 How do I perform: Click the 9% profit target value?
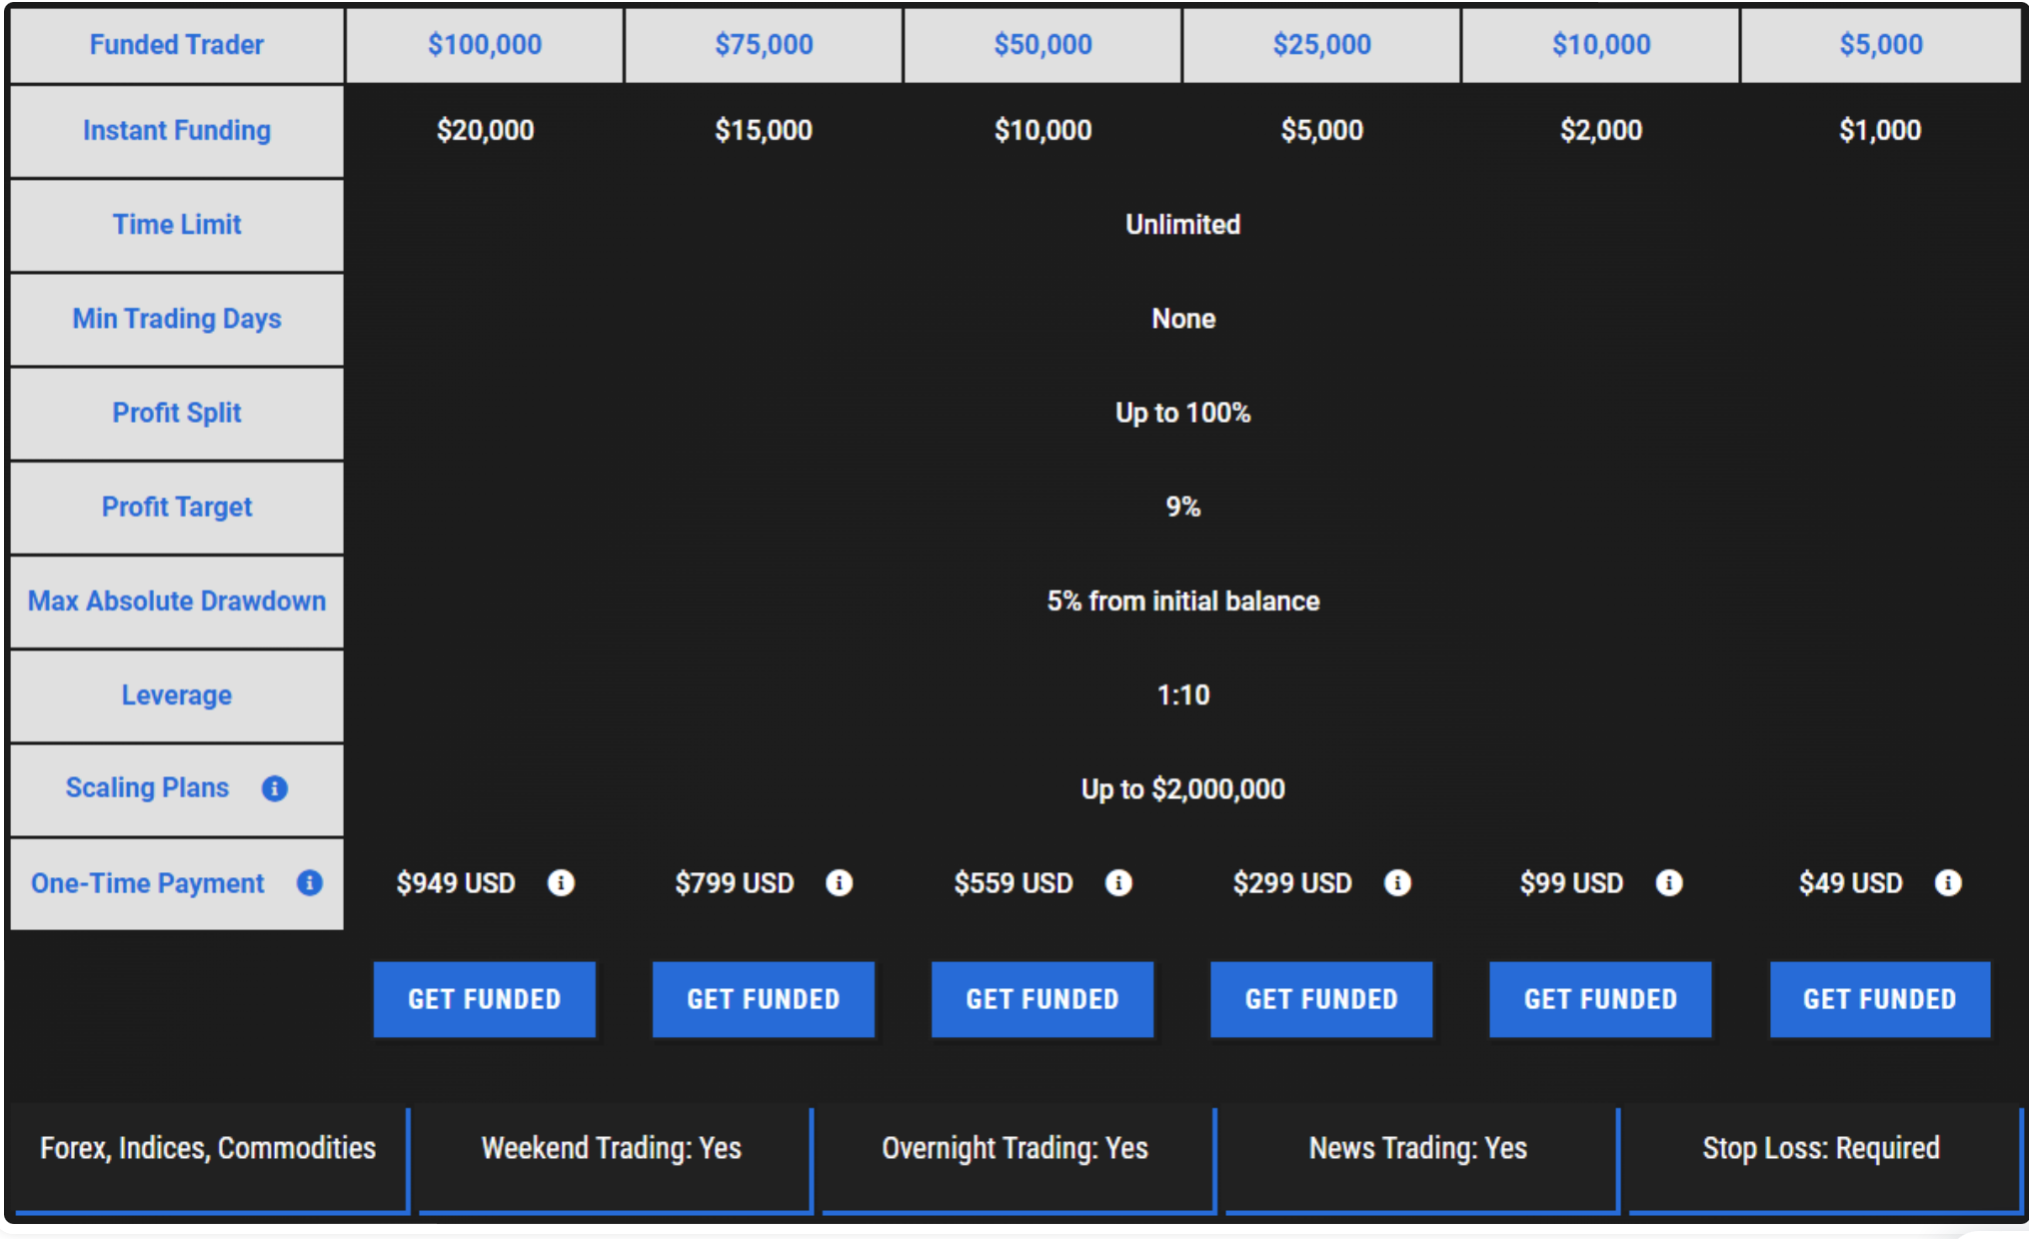pyautogui.click(x=1183, y=507)
